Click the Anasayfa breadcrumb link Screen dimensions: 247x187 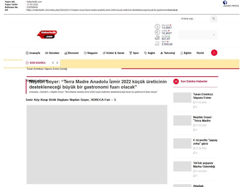point(34,92)
